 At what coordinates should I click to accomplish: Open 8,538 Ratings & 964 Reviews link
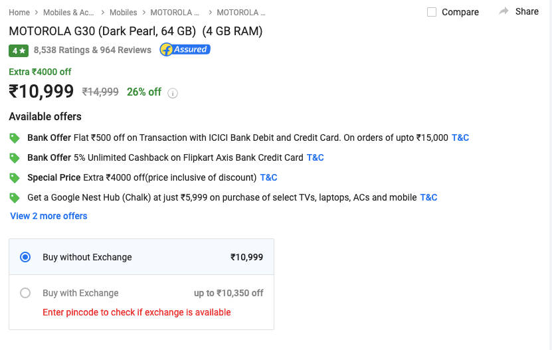(x=92, y=50)
